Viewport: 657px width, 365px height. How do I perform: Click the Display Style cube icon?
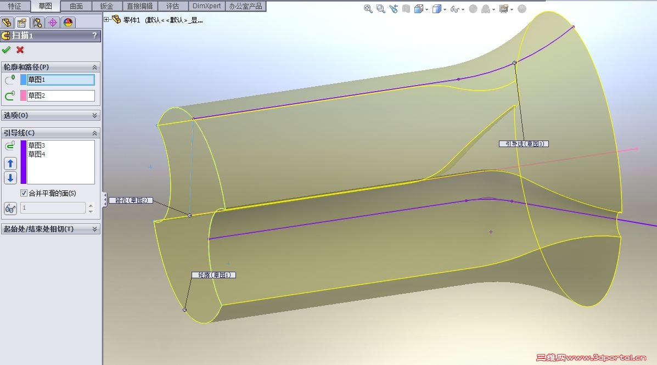tap(436, 9)
